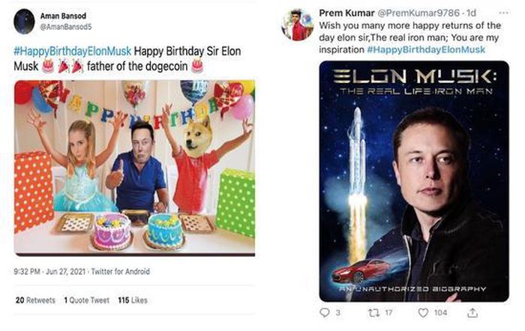View the 115 Likes list
Image resolution: width=525 pixels, height=331 pixels.
click(133, 300)
